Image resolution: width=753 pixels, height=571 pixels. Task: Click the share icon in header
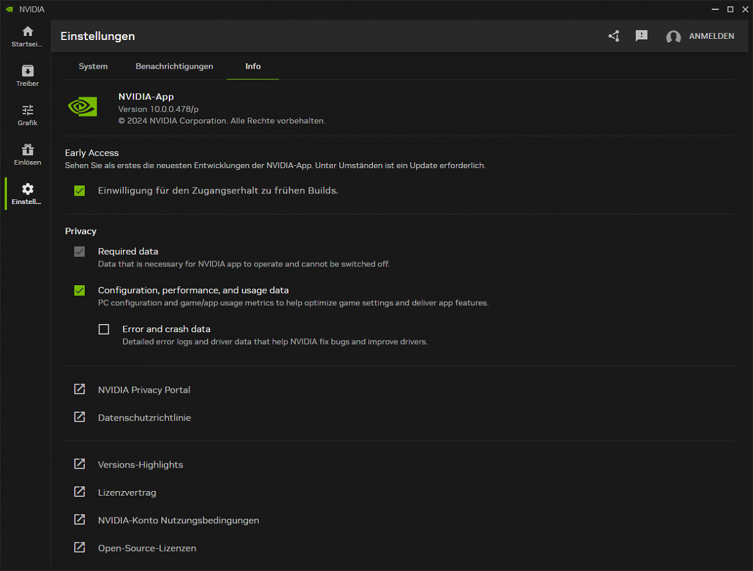pos(614,36)
